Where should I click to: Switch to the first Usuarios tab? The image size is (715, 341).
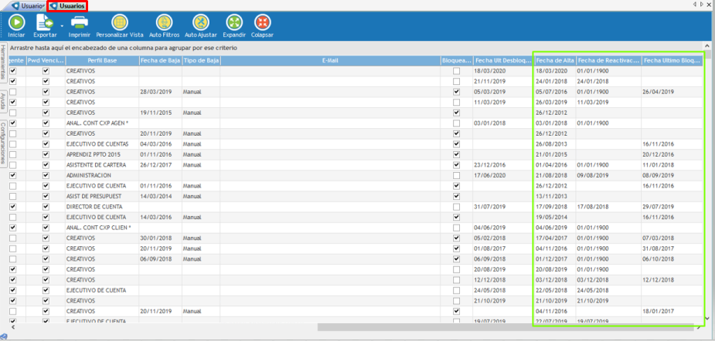pyautogui.click(x=27, y=5)
